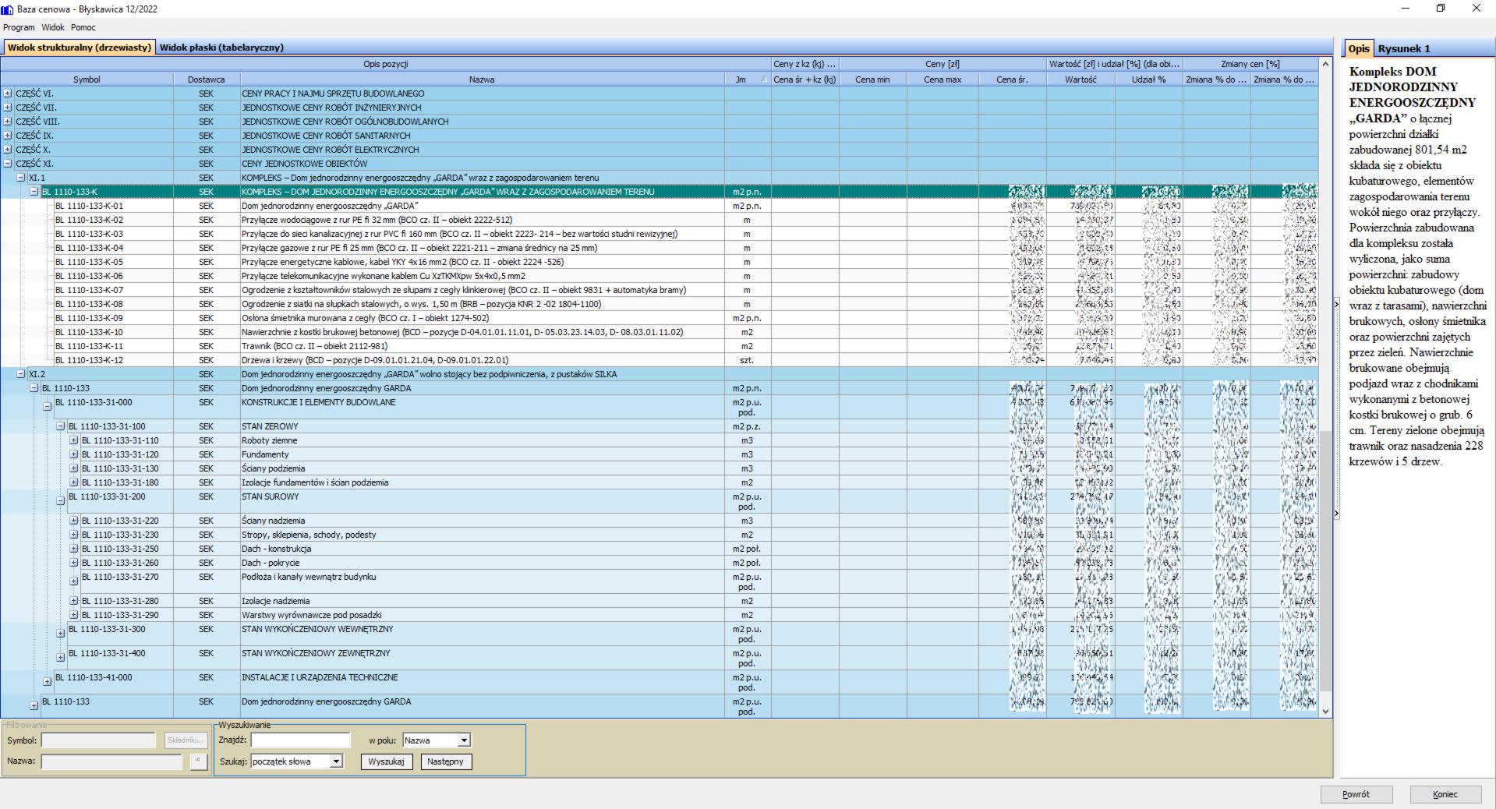Expand the CZĘŚĆ IX. node

pos(8,136)
